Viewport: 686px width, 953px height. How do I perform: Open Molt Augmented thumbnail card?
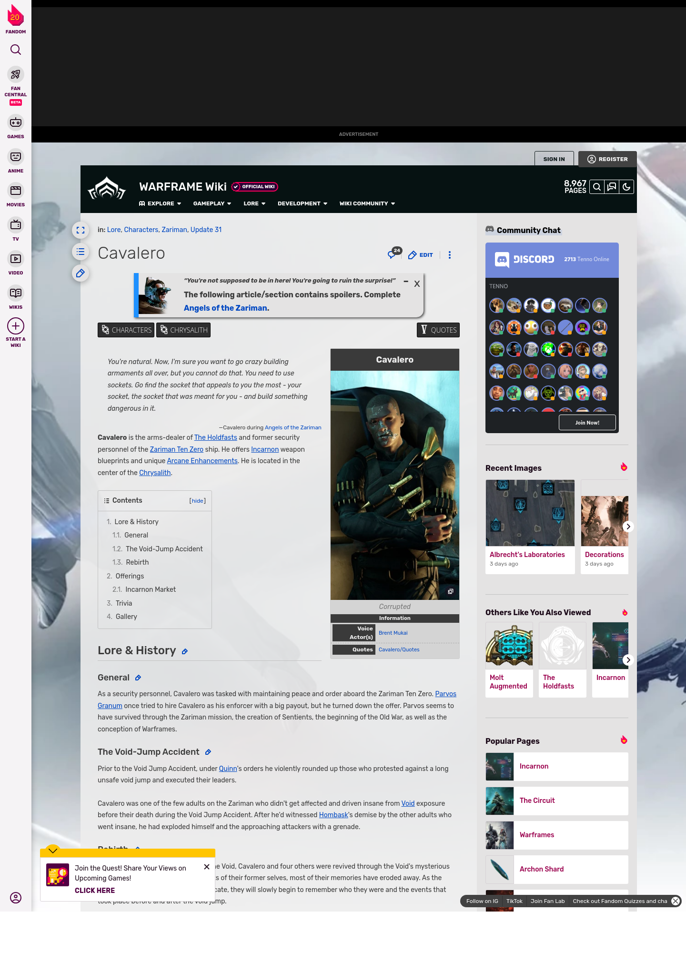(509, 660)
